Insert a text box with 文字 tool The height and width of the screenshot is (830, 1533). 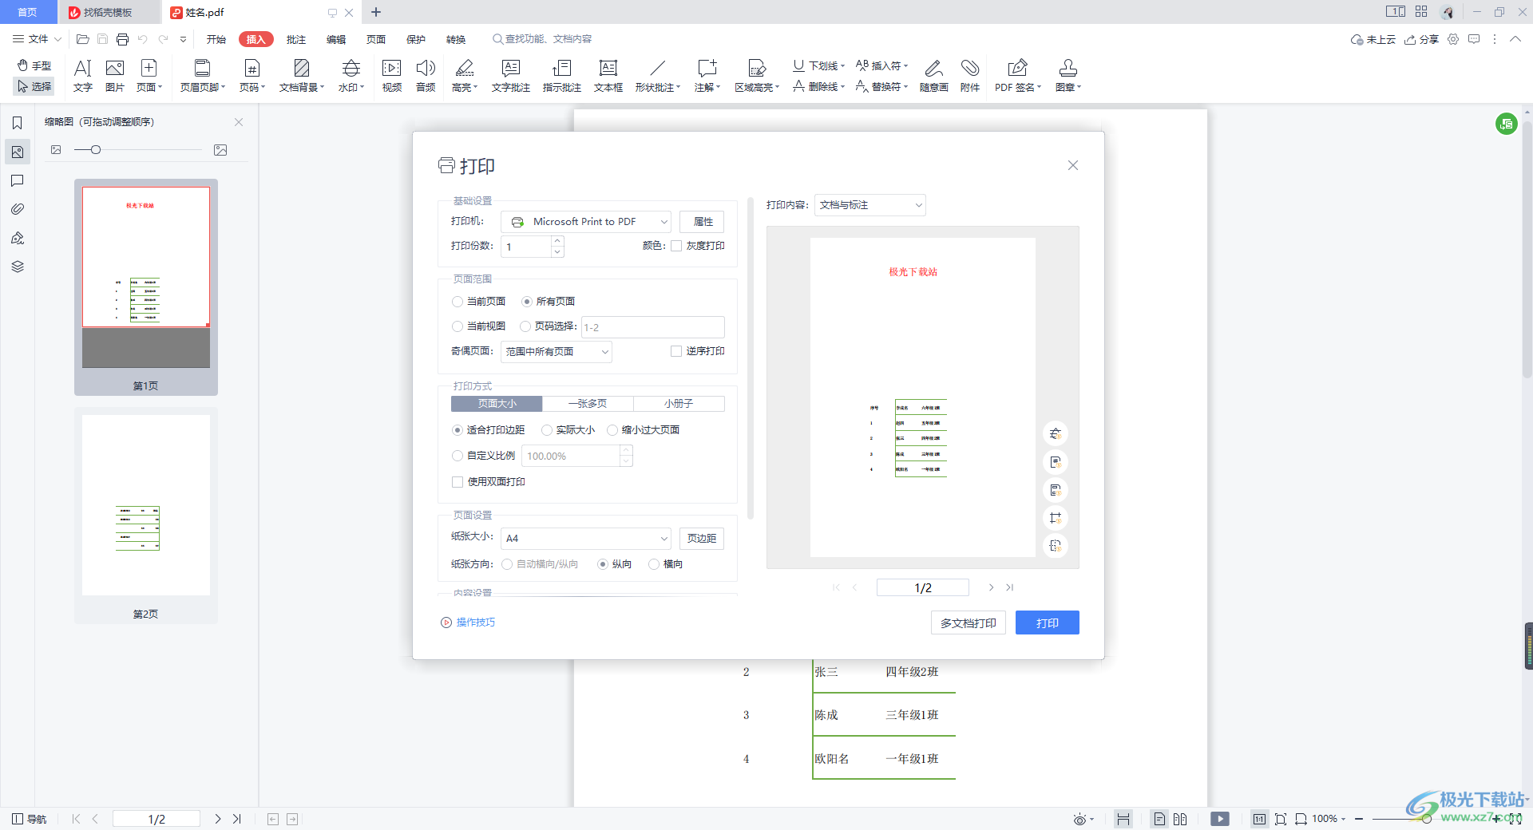click(82, 77)
